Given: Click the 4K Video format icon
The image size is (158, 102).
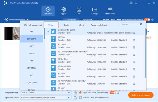Looking at the screenshot, I should pos(53,39).
